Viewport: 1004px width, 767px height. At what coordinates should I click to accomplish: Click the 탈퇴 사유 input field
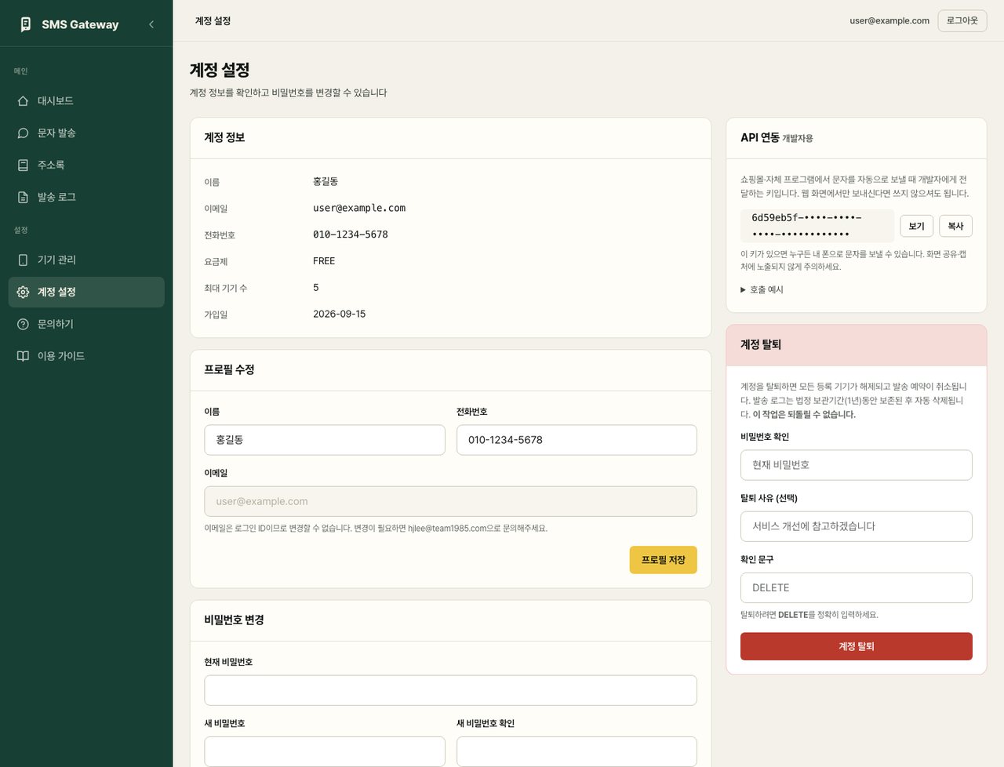tap(856, 526)
